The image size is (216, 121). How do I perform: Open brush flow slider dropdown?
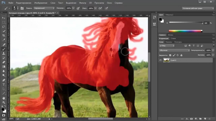click(x=95, y=8)
